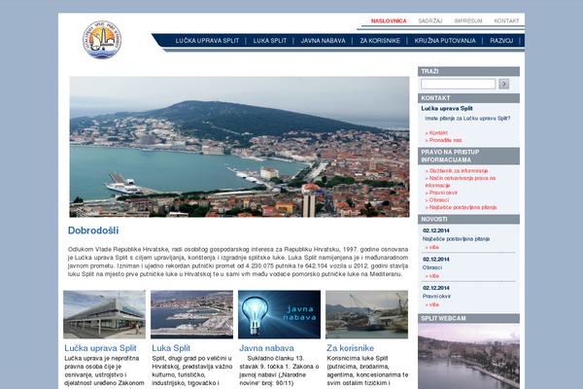Open Najčešće postavljana pitanja sidebar link
Screen dimensions: 583x389
tap(461, 207)
